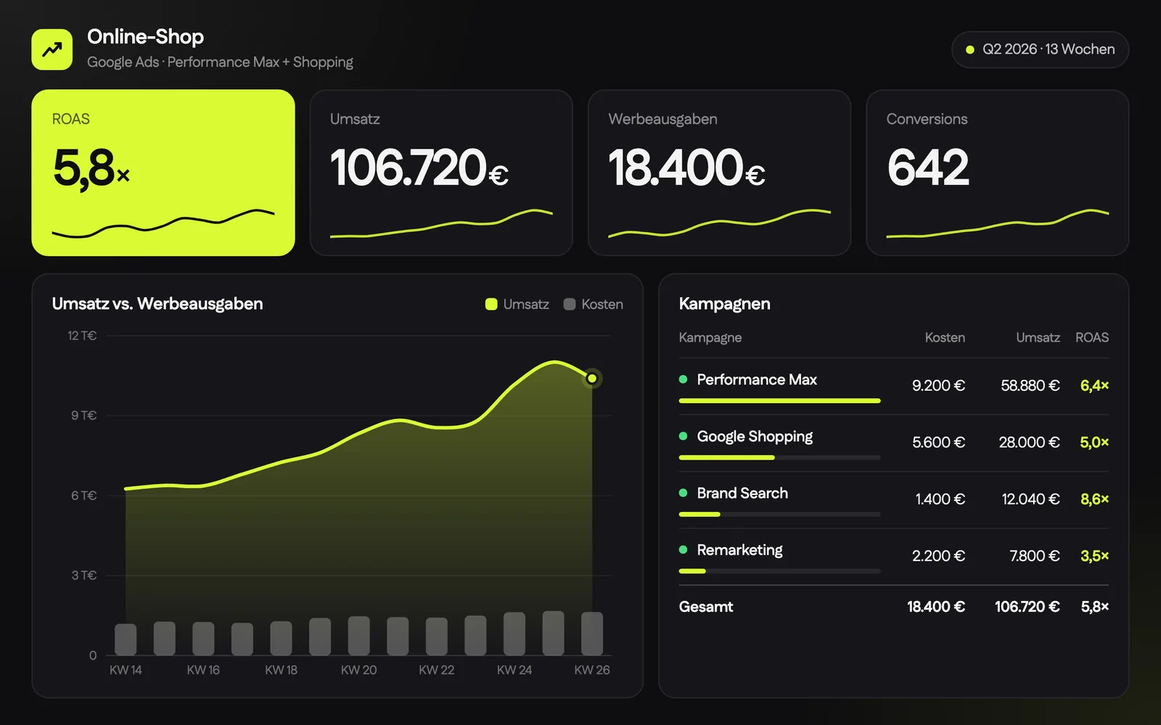Sort by the Kosten column header
This screenshot has height=725, width=1161.
pos(945,338)
